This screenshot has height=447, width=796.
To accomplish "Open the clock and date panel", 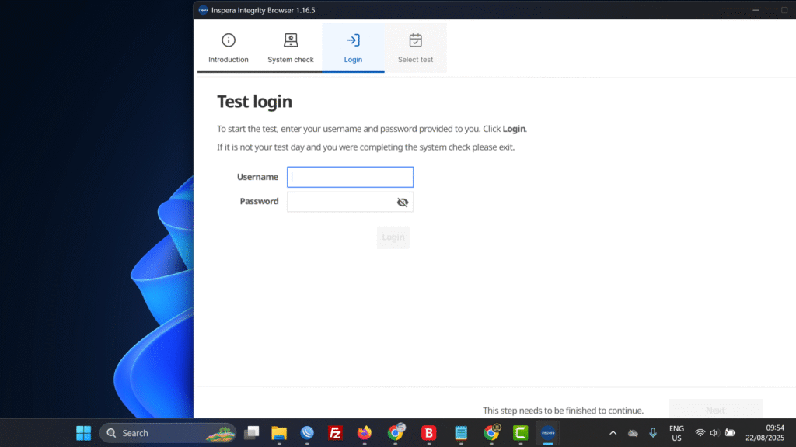I will click(x=763, y=433).
